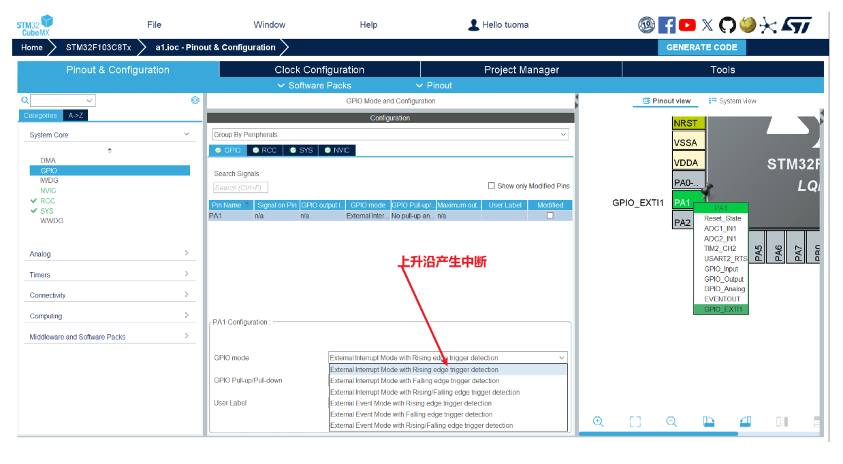Select NVIC in System Core list

[x=48, y=190]
